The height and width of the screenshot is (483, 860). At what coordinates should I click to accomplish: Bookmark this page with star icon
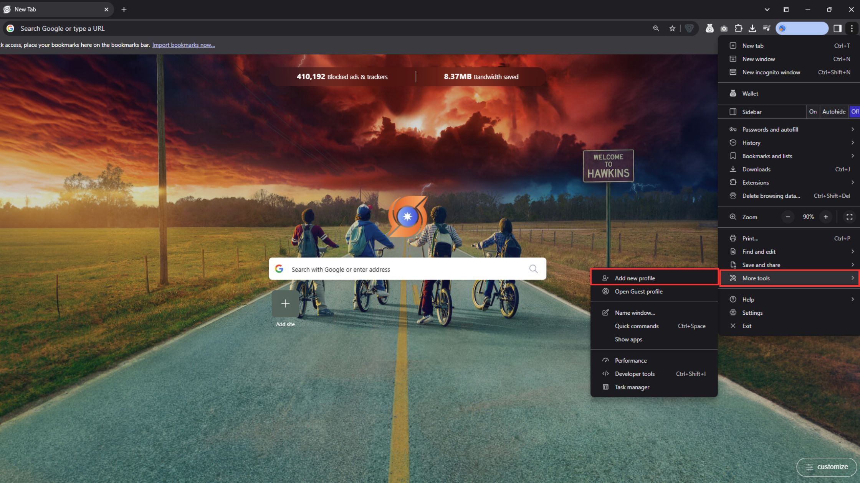pos(672,28)
